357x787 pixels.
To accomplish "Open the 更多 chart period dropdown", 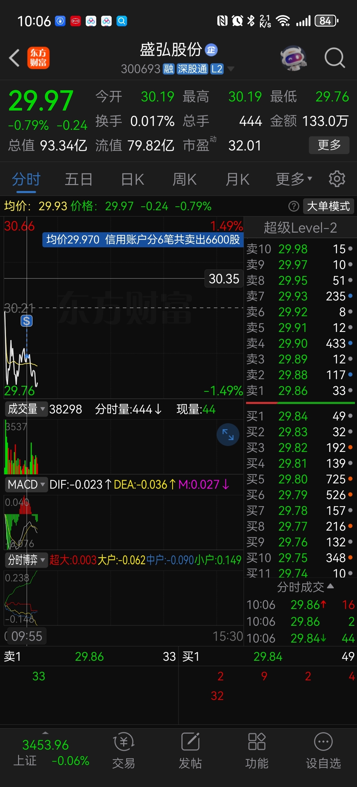I will 294,179.
